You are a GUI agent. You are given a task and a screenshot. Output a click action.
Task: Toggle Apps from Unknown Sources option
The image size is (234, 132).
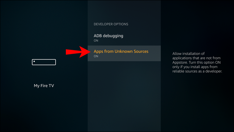click(x=124, y=53)
